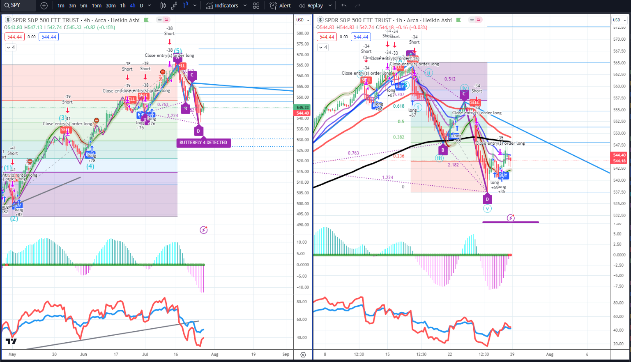
Task: Click the undo arrow icon
Action: (x=344, y=6)
